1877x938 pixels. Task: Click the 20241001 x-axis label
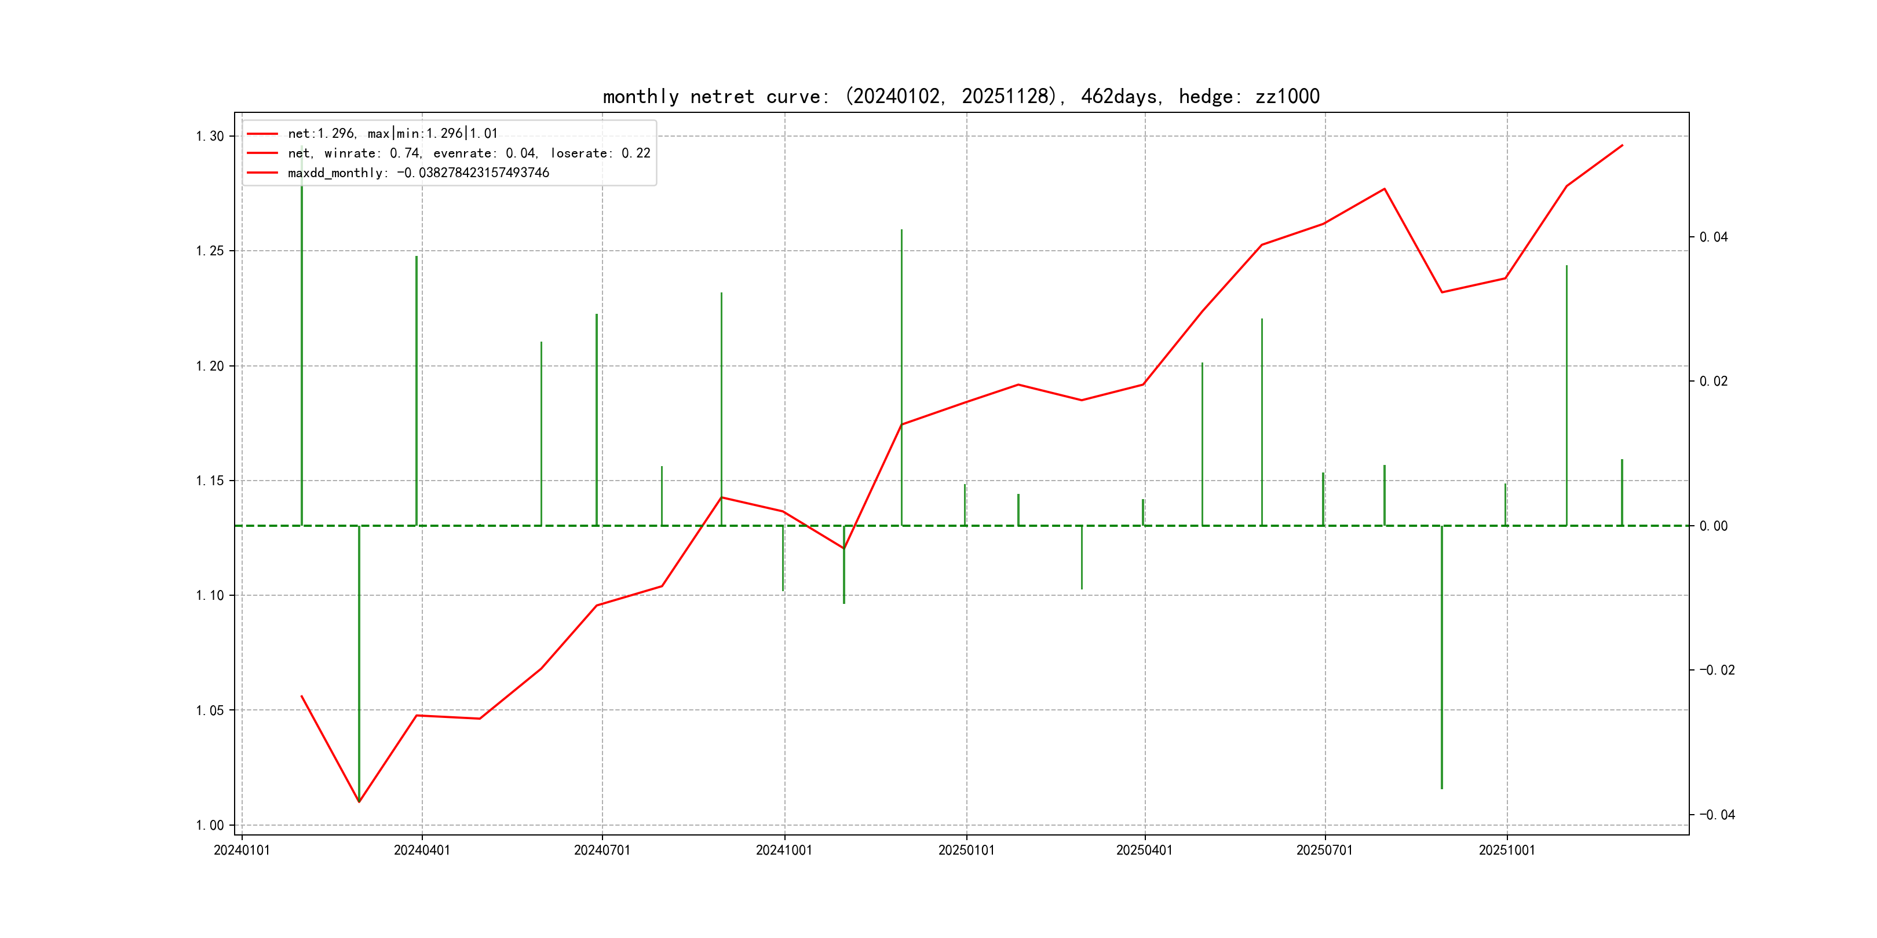[x=783, y=850]
